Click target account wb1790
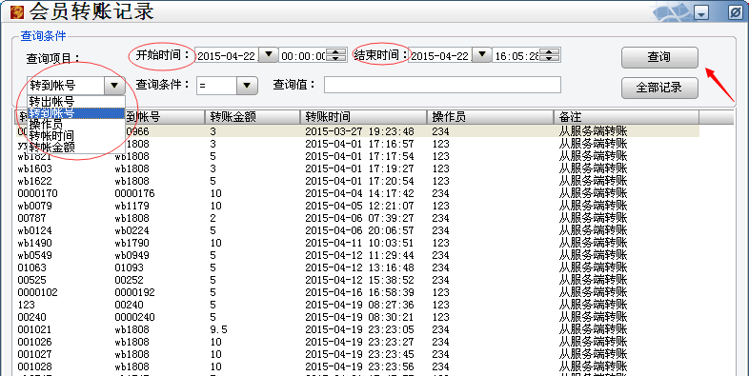Screen dimensions: 749x376 tap(132, 243)
